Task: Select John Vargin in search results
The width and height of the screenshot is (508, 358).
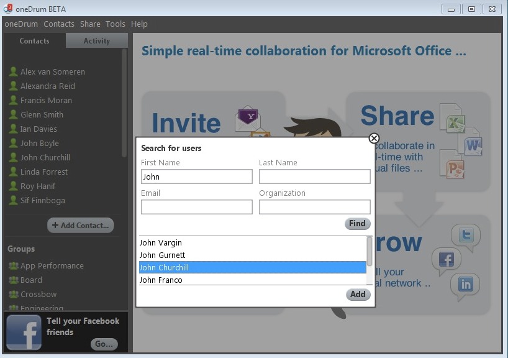Action: click(x=253, y=242)
